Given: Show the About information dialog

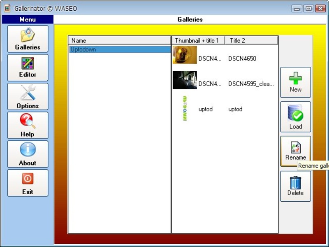Looking at the screenshot, I should click(x=28, y=154).
